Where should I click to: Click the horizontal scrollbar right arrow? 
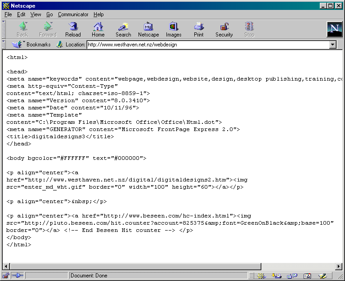[339, 266]
